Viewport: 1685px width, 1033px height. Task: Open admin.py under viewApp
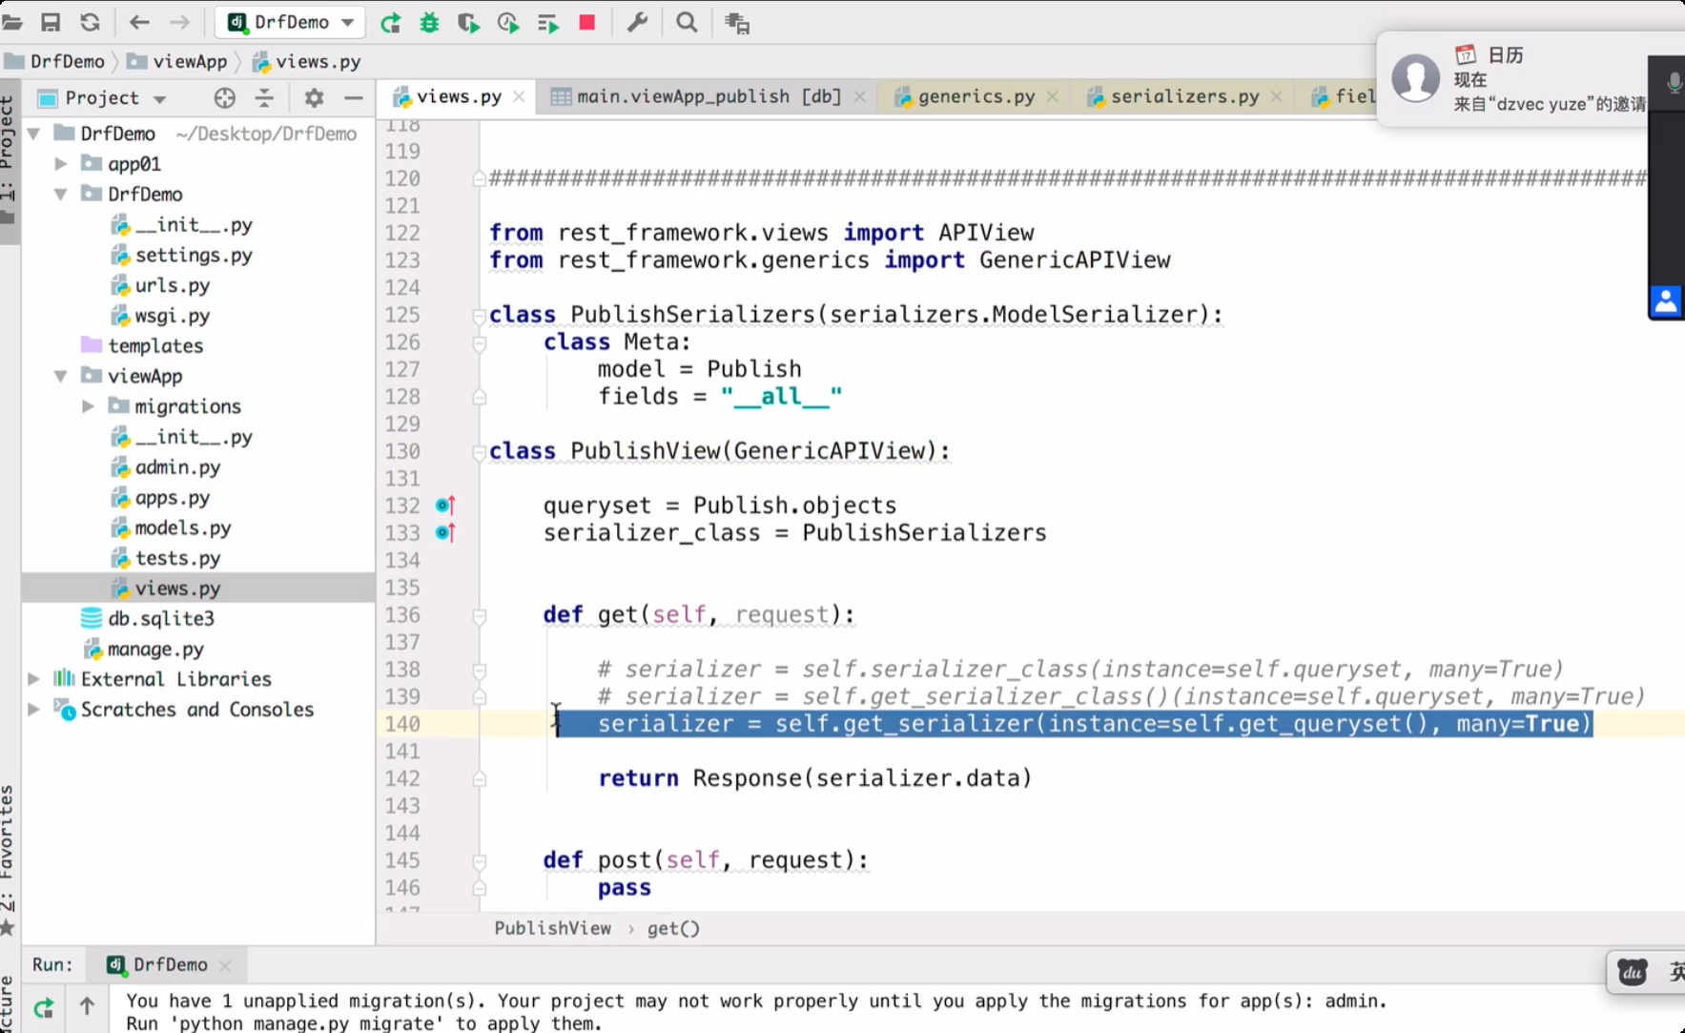coord(166,467)
